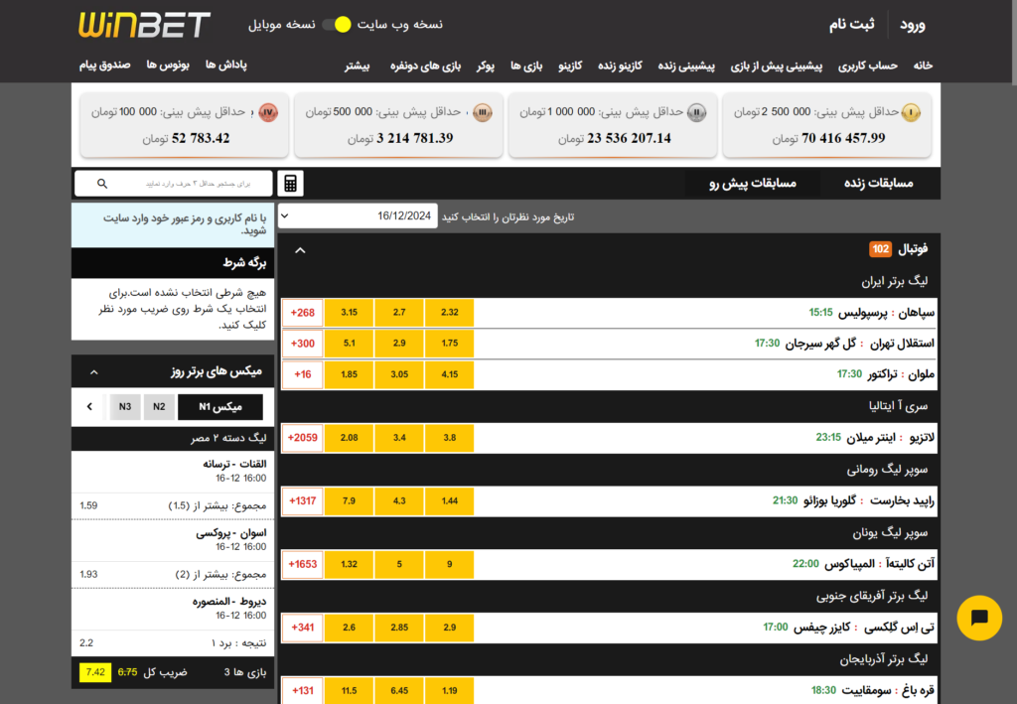1017x704 pixels.
Task: Select the میکس N1 tab
Action: pyautogui.click(x=219, y=406)
